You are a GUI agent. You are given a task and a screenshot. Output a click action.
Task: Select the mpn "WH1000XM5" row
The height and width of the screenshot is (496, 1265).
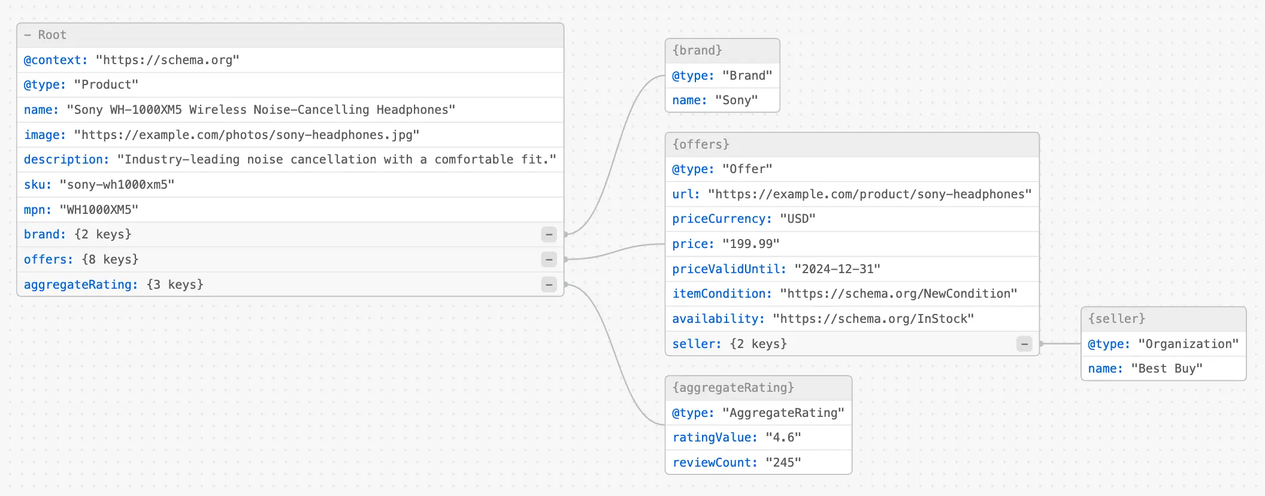click(290, 210)
